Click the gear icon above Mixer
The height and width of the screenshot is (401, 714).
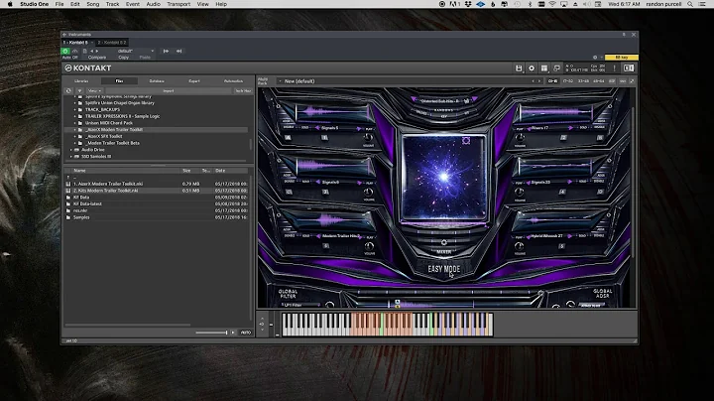click(x=444, y=242)
